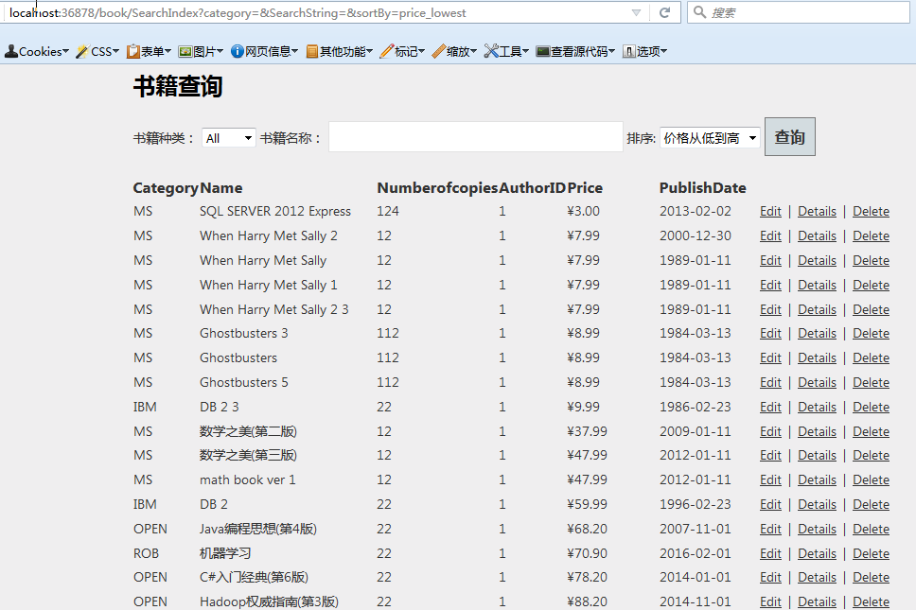Select the 2007-11-01 publish date

tap(696, 529)
